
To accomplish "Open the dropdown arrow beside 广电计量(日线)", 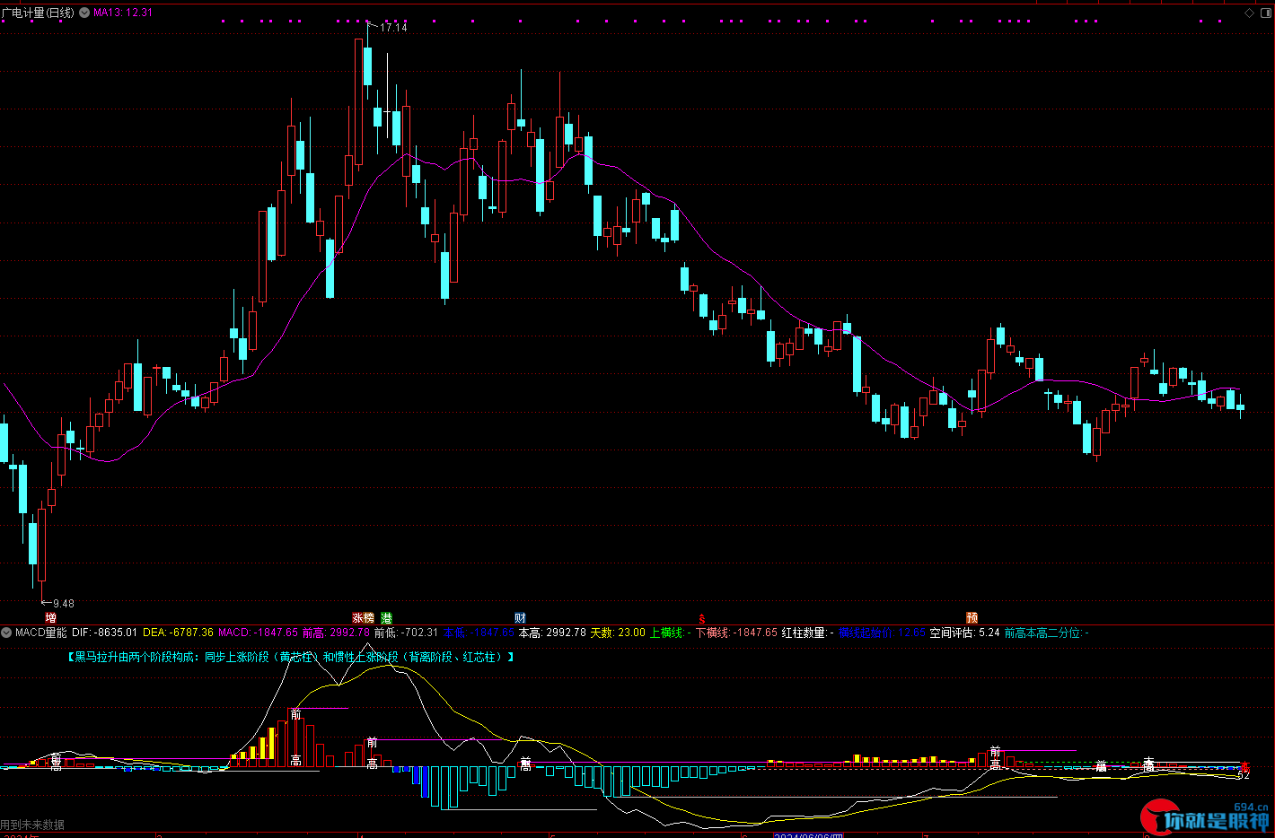I will point(84,13).
